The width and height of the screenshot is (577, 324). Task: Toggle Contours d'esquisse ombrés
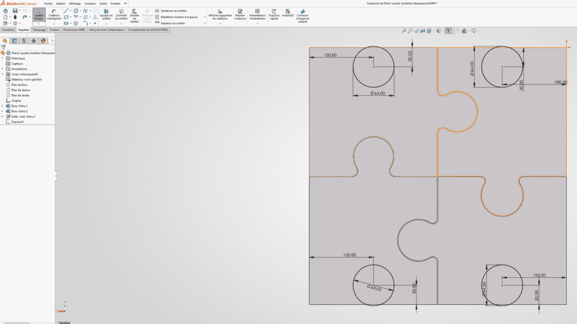coord(303,16)
